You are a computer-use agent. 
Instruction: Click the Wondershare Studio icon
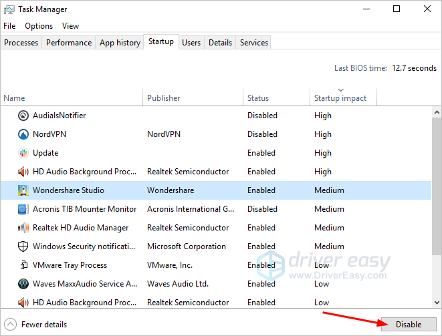point(23,190)
